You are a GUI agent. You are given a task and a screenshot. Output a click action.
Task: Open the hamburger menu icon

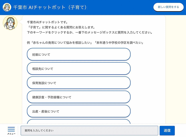pos(11,129)
